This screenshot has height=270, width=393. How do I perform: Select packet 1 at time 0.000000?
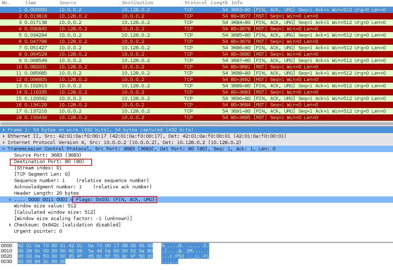[196, 10]
